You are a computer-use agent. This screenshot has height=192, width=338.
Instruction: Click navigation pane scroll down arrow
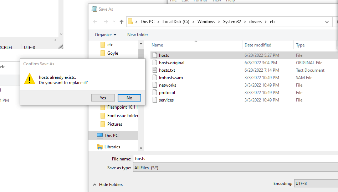(x=141, y=148)
